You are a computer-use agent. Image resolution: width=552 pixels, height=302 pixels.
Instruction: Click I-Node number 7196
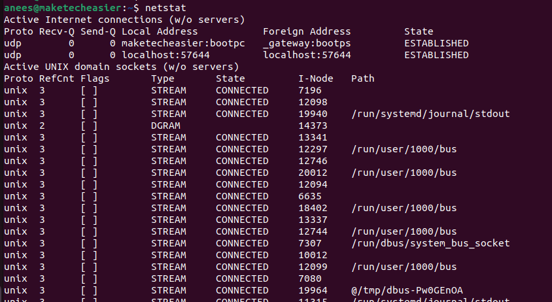point(309,90)
